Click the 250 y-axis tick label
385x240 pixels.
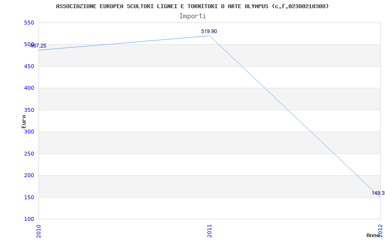coord(29,154)
